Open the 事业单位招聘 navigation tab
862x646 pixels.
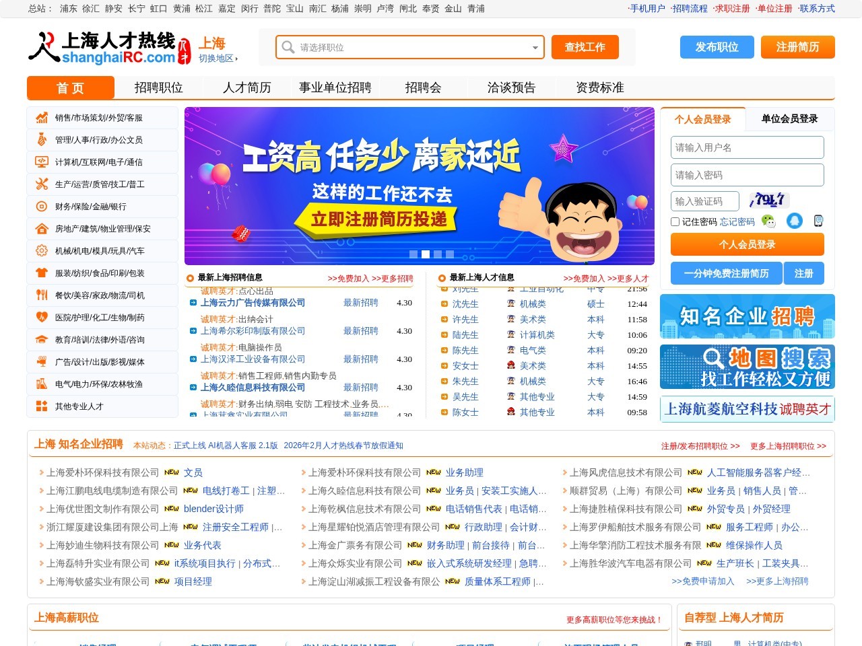pos(335,88)
